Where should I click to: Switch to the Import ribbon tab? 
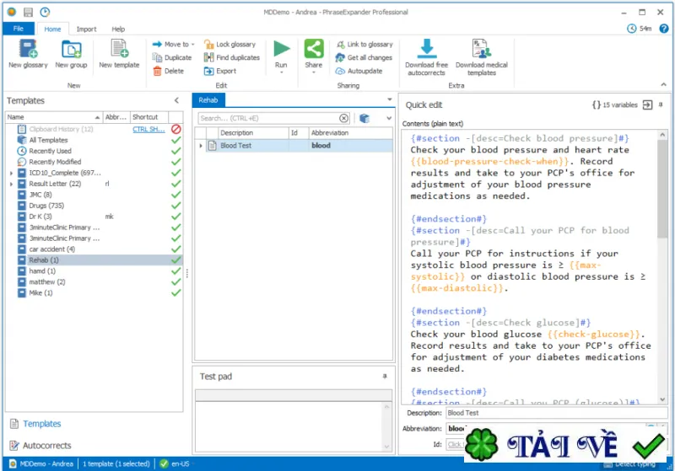point(87,29)
